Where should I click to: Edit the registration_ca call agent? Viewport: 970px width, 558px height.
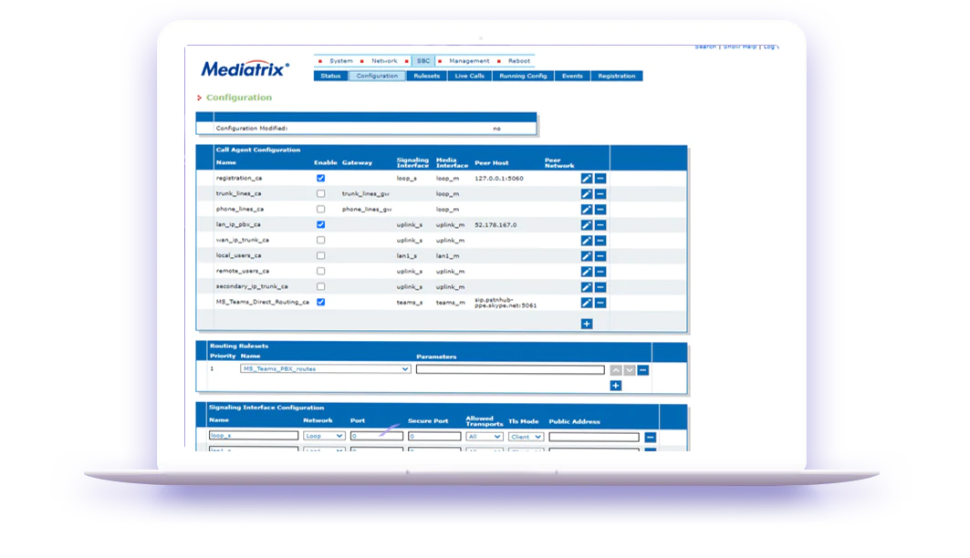click(587, 179)
